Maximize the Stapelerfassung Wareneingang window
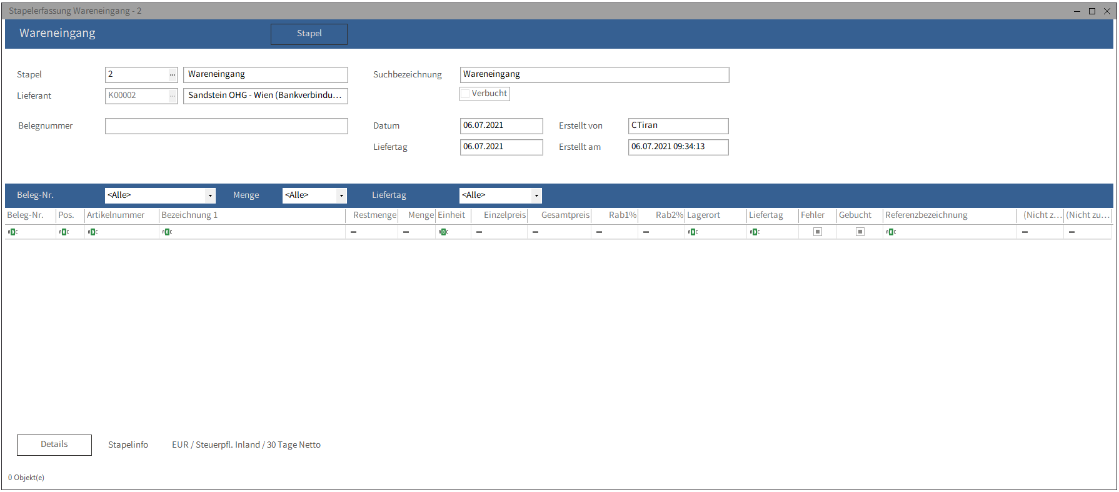This screenshot has width=1119, height=492. 1092,11
